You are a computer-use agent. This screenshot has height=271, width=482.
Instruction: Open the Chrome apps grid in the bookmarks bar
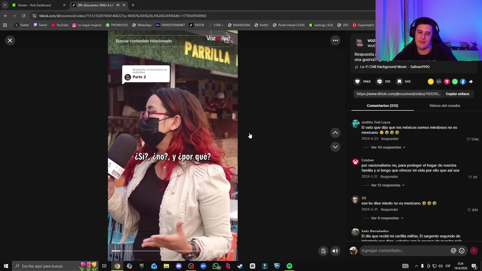5,25
